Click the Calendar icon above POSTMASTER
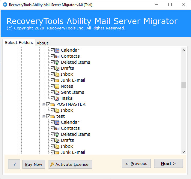 tap(57, 50)
